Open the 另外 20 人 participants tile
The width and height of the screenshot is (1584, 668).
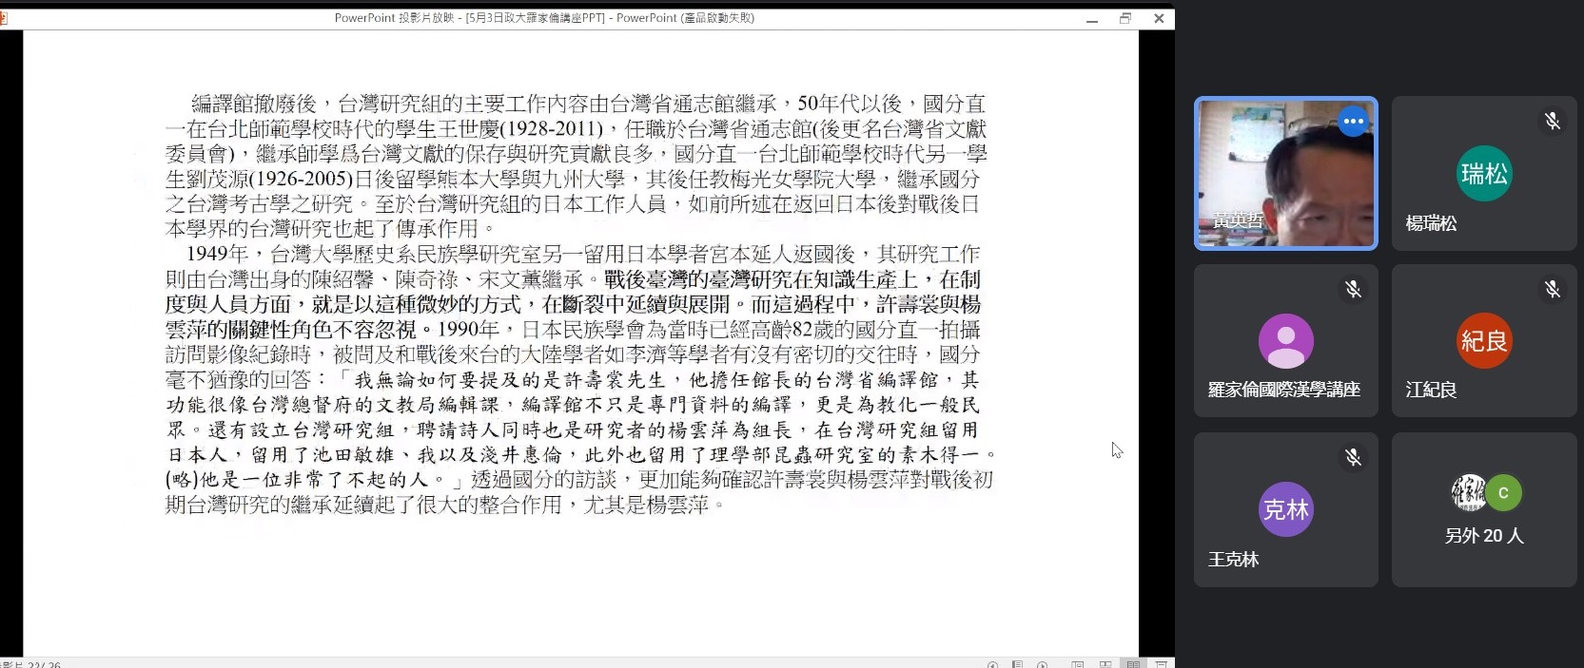pyautogui.click(x=1484, y=509)
